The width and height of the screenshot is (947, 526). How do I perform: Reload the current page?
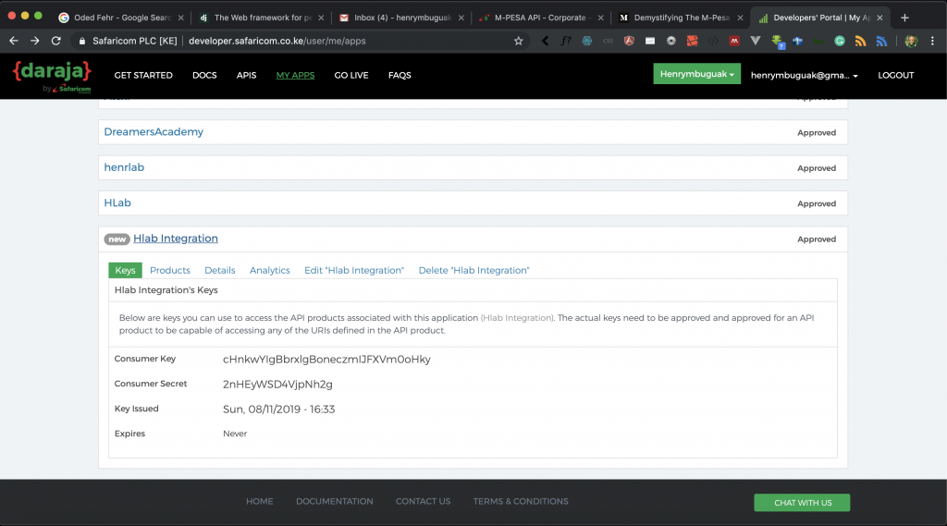[56, 41]
